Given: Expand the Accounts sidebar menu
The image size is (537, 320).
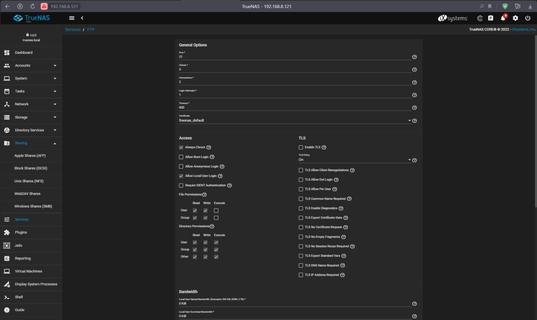Looking at the screenshot, I should tap(31, 65).
